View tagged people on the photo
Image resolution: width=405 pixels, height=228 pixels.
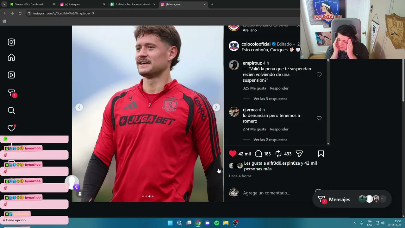80,194
